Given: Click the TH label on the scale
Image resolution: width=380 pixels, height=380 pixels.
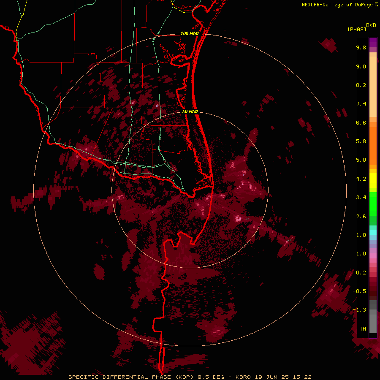Looking at the screenshot, I should point(363,329).
